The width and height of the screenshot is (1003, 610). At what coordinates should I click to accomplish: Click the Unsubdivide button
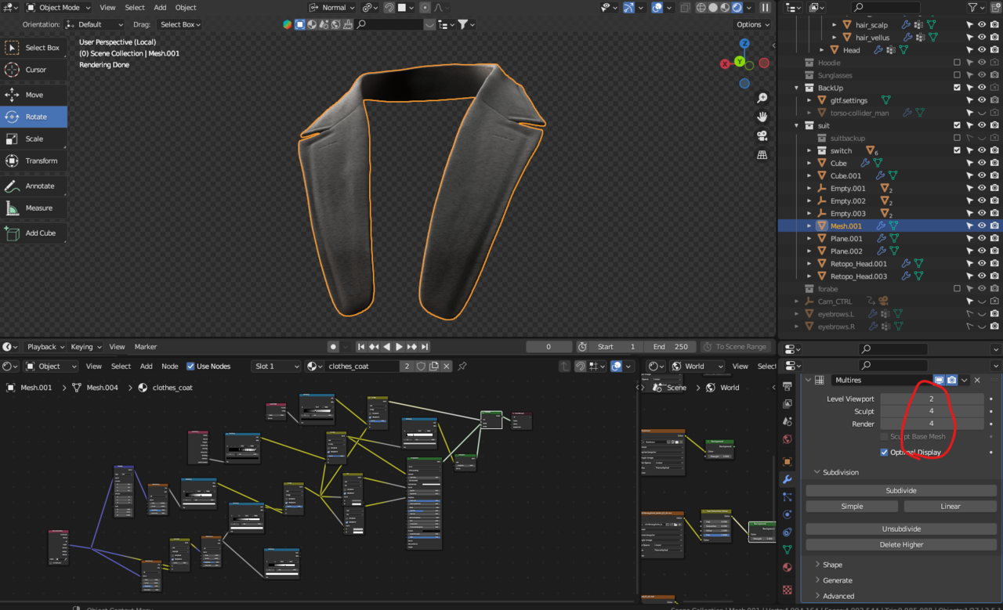tap(901, 529)
